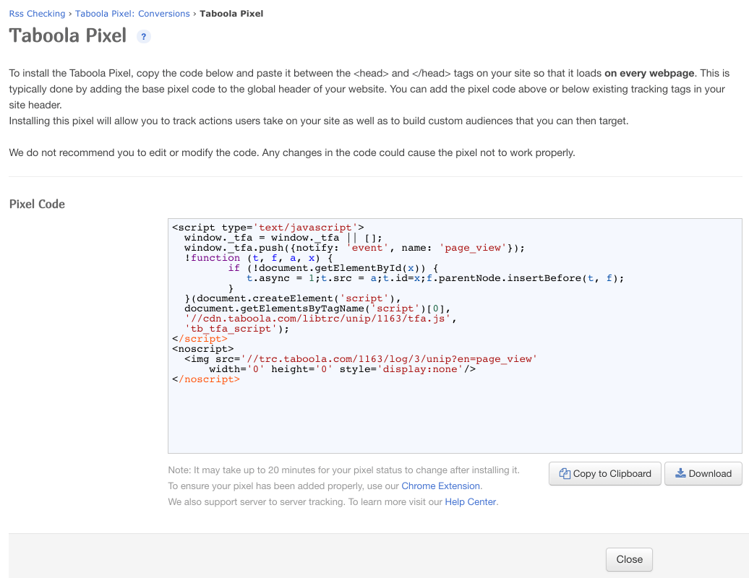Click the Pixel Code section heading
This screenshot has height=578, width=749.
tap(38, 204)
